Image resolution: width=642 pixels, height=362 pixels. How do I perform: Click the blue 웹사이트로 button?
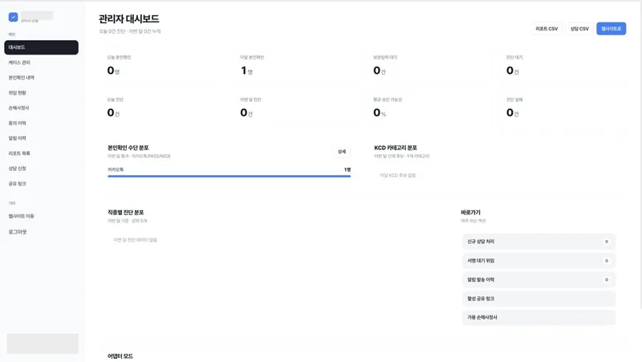point(611,29)
